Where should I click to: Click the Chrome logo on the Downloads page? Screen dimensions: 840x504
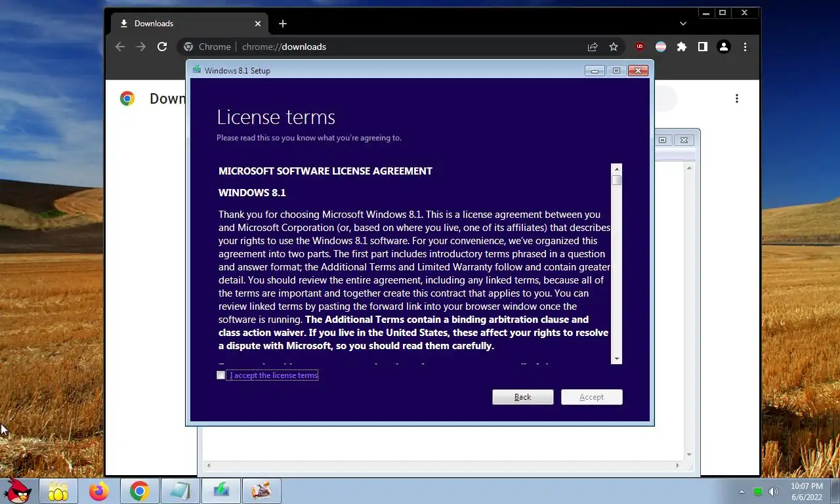pyautogui.click(x=127, y=98)
